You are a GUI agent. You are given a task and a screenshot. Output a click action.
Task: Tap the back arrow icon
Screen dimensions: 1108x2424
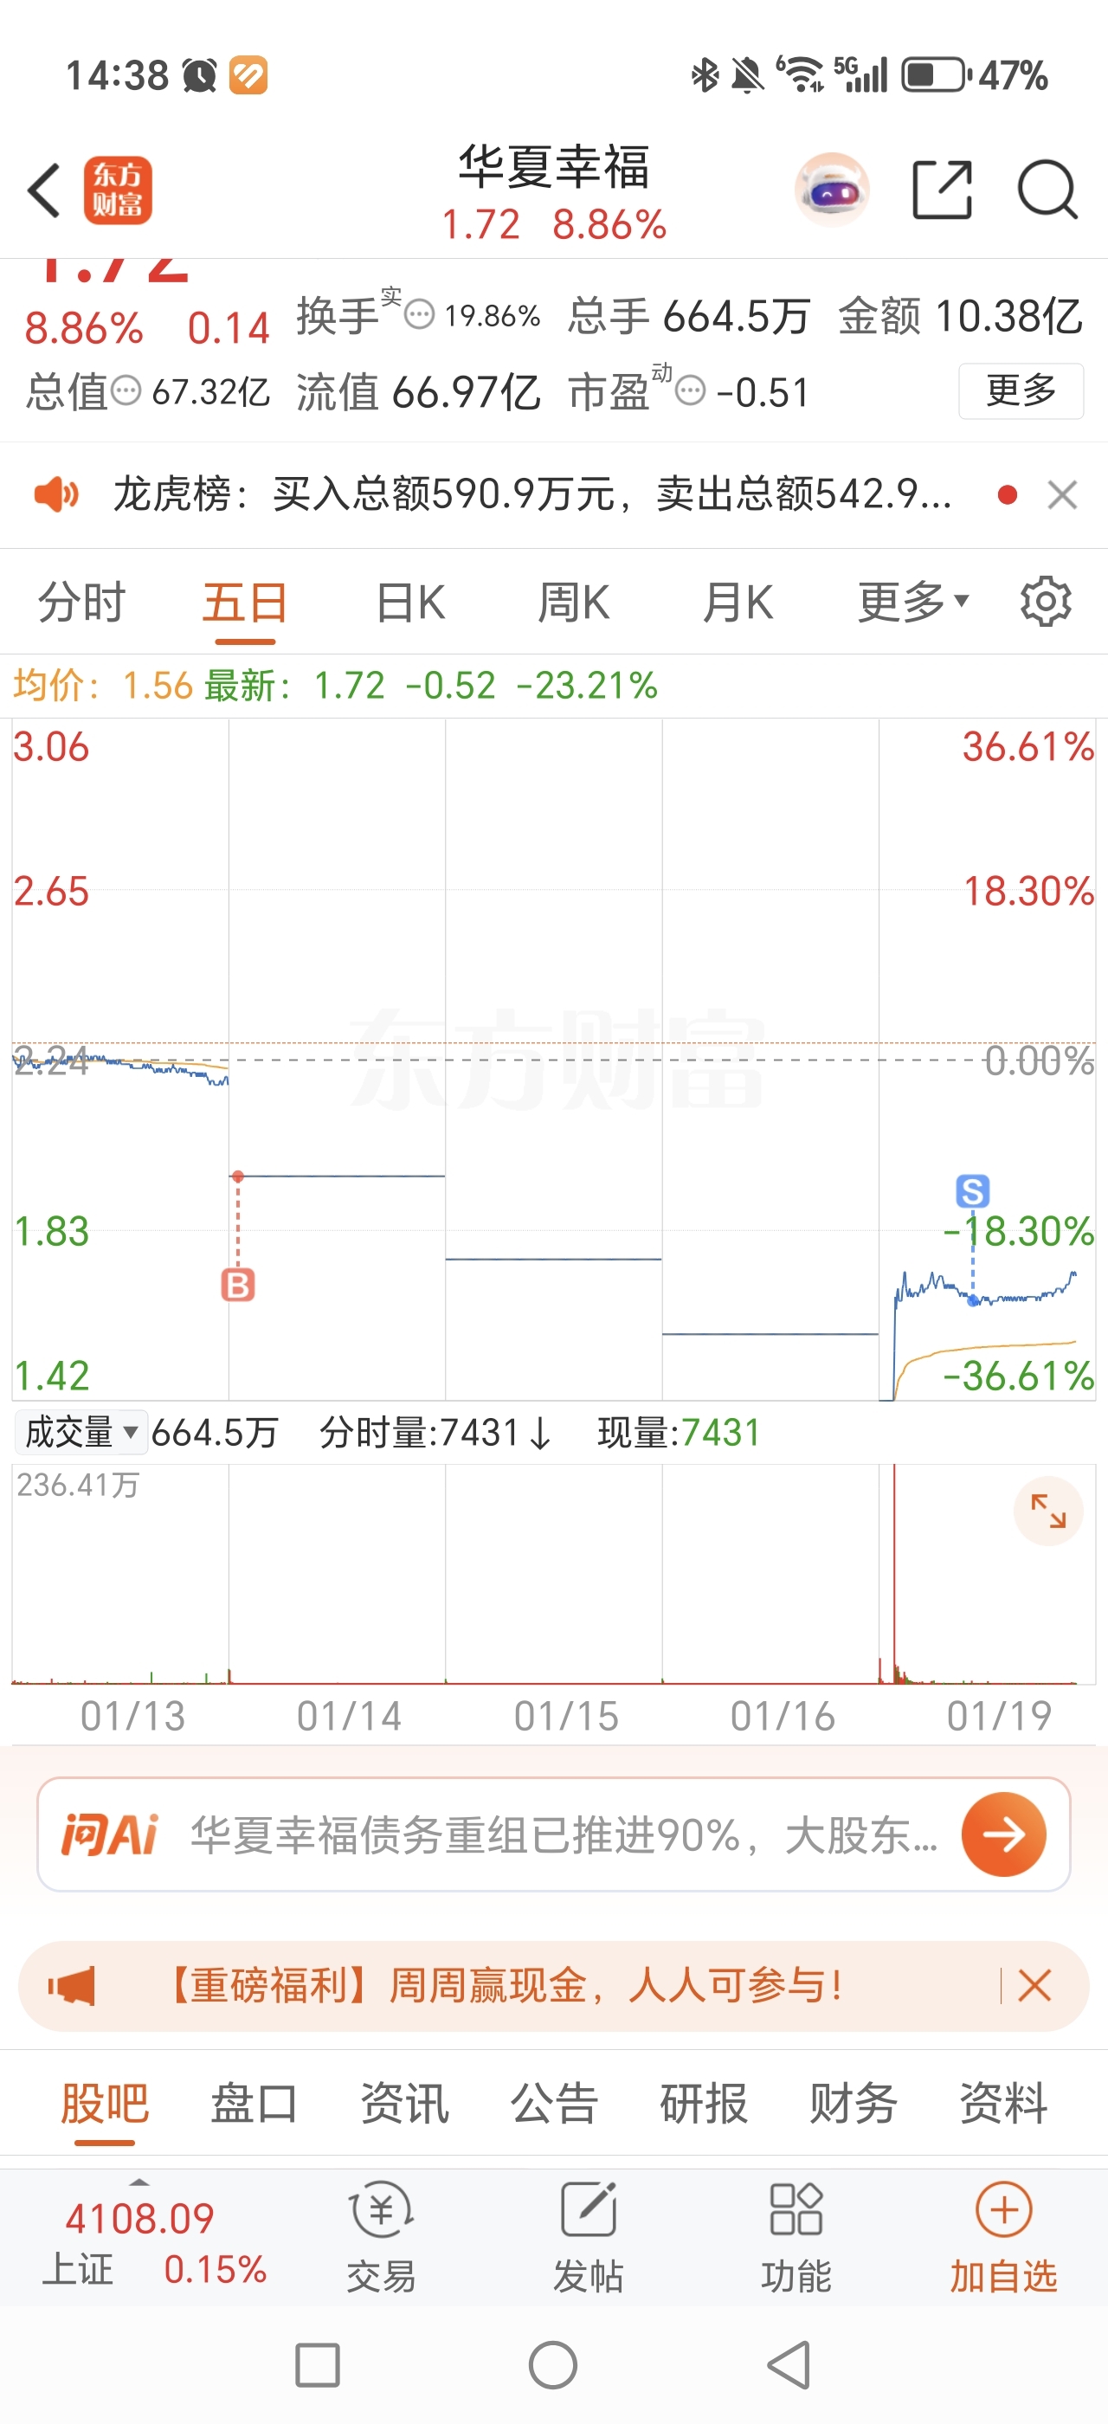point(44,190)
